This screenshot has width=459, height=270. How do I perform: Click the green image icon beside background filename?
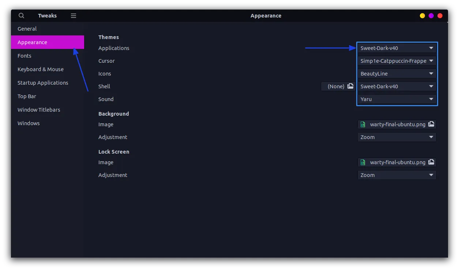coord(362,124)
